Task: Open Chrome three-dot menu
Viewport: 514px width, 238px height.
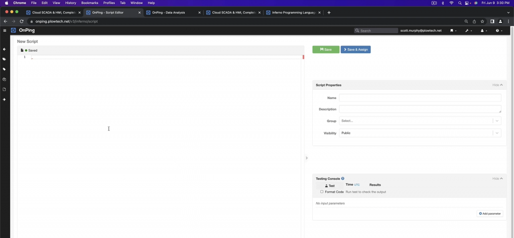Action: tap(508, 21)
